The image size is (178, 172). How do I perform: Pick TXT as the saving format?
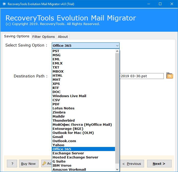(x=83, y=67)
